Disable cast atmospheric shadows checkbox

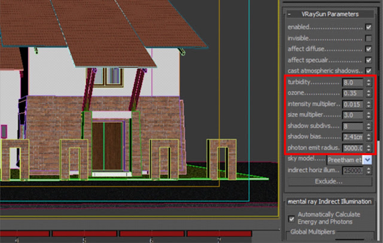tap(369, 71)
